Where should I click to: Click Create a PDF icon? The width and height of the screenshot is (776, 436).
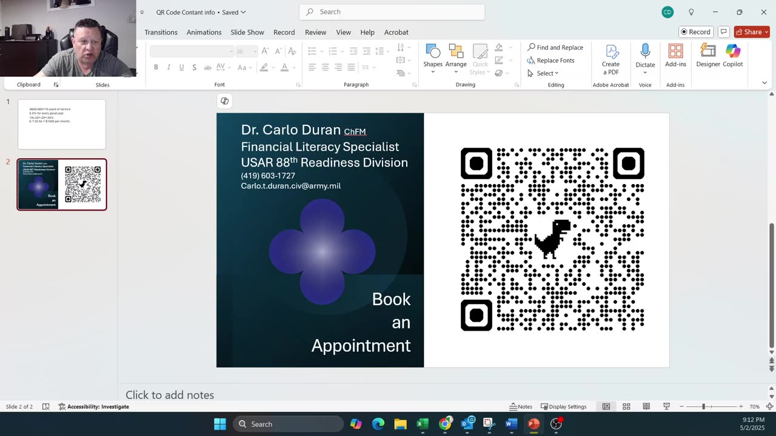610,52
